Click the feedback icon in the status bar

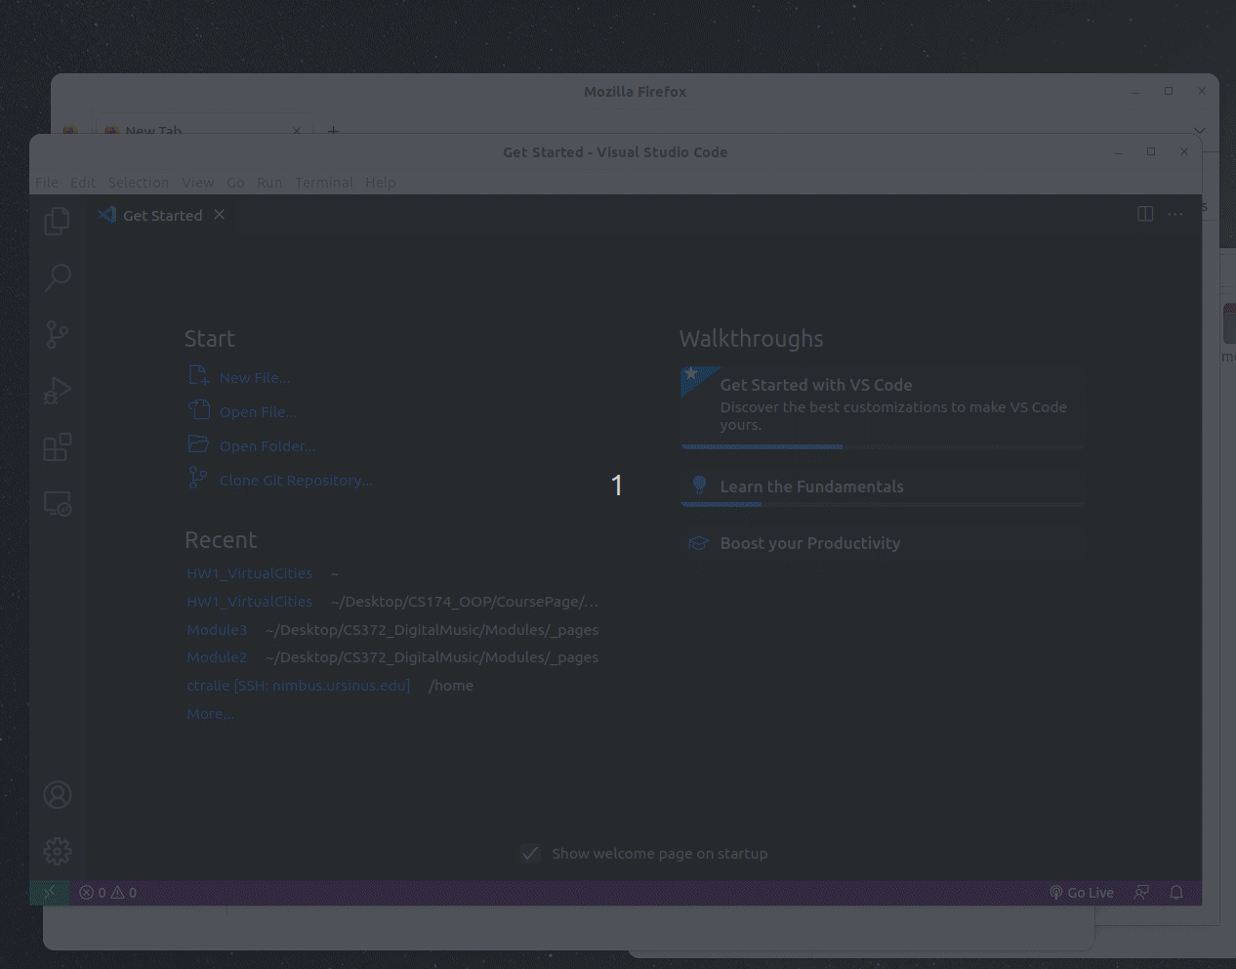[x=1141, y=893]
